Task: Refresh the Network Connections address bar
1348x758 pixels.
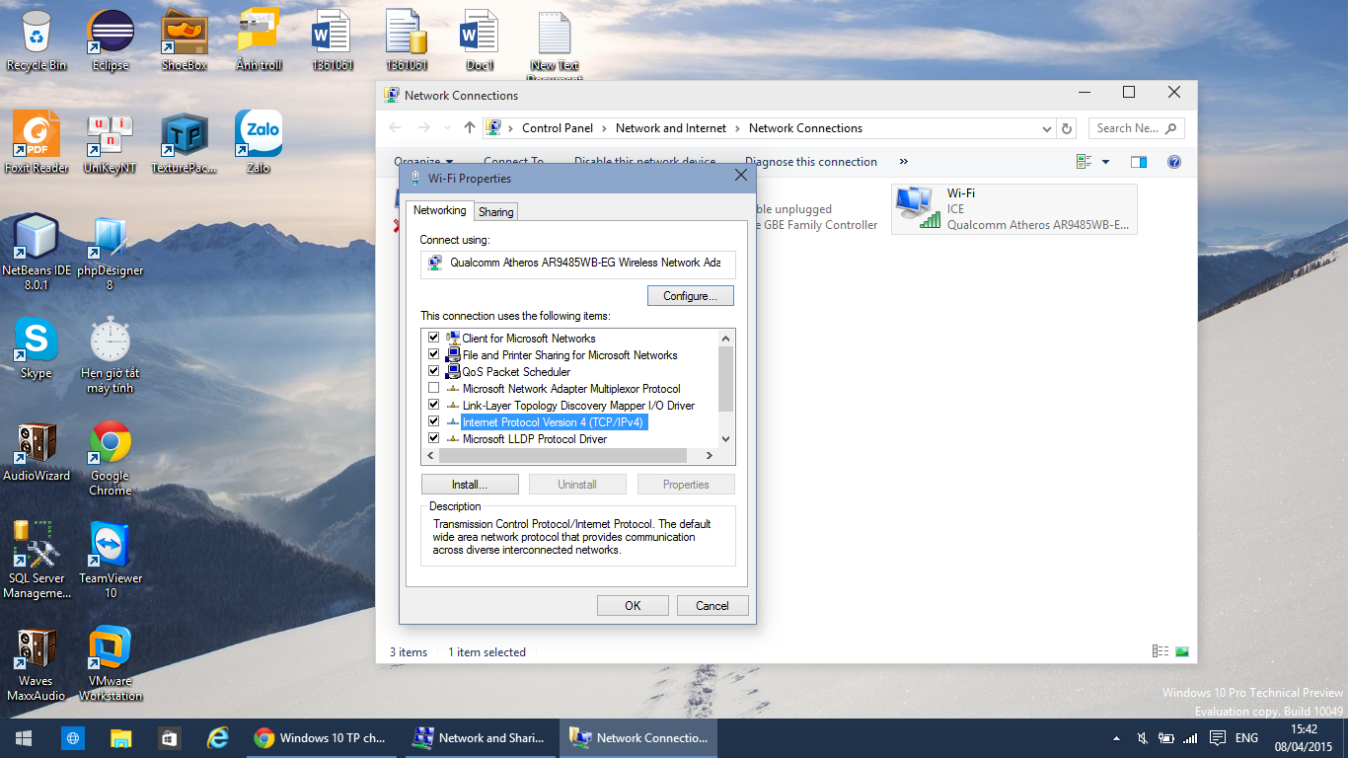Action: coord(1066,128)
